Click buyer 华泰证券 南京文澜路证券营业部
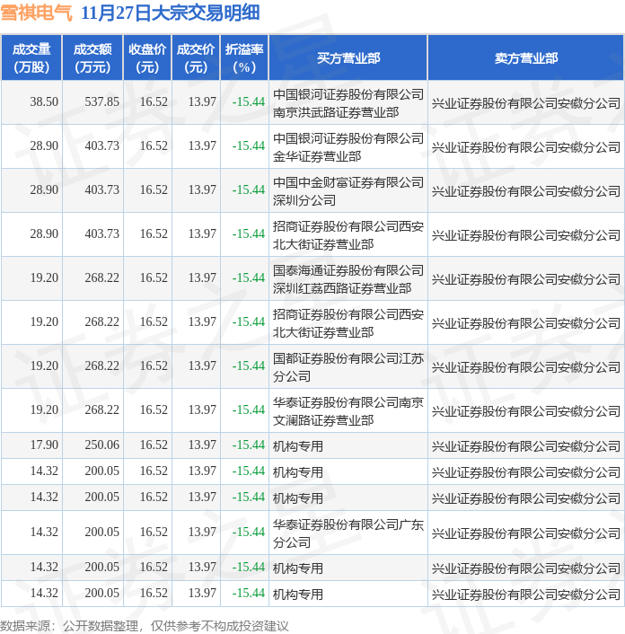 click(348, 411)
